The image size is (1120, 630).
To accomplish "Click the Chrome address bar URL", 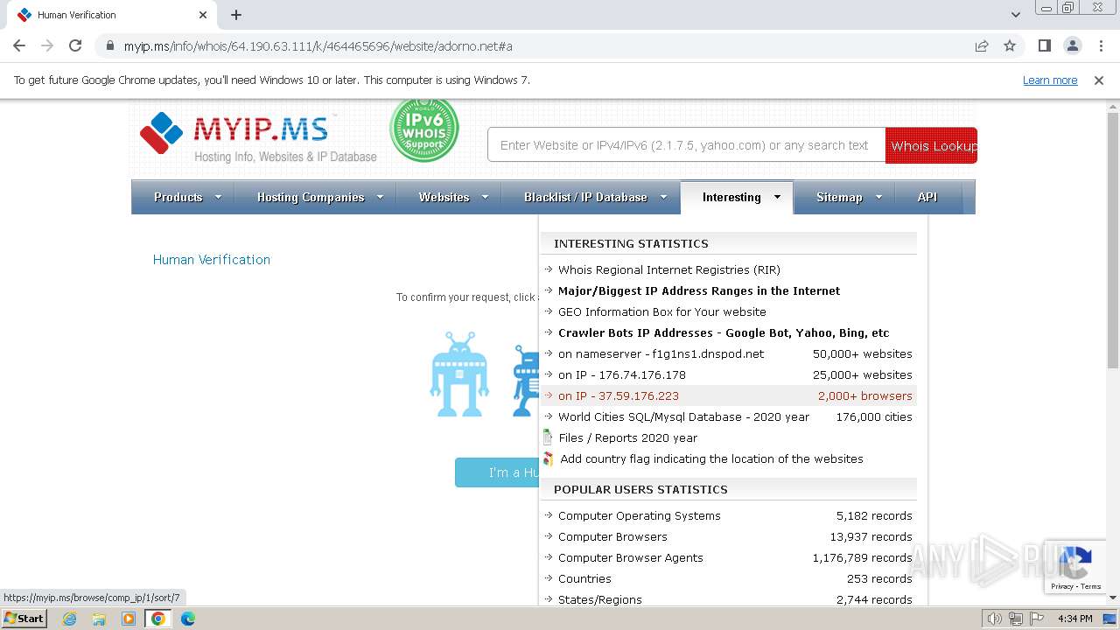I will [x=318, y=45].
